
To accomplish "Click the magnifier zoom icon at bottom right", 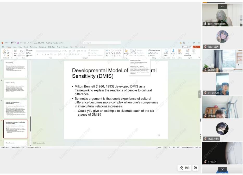I will (195, 168).
